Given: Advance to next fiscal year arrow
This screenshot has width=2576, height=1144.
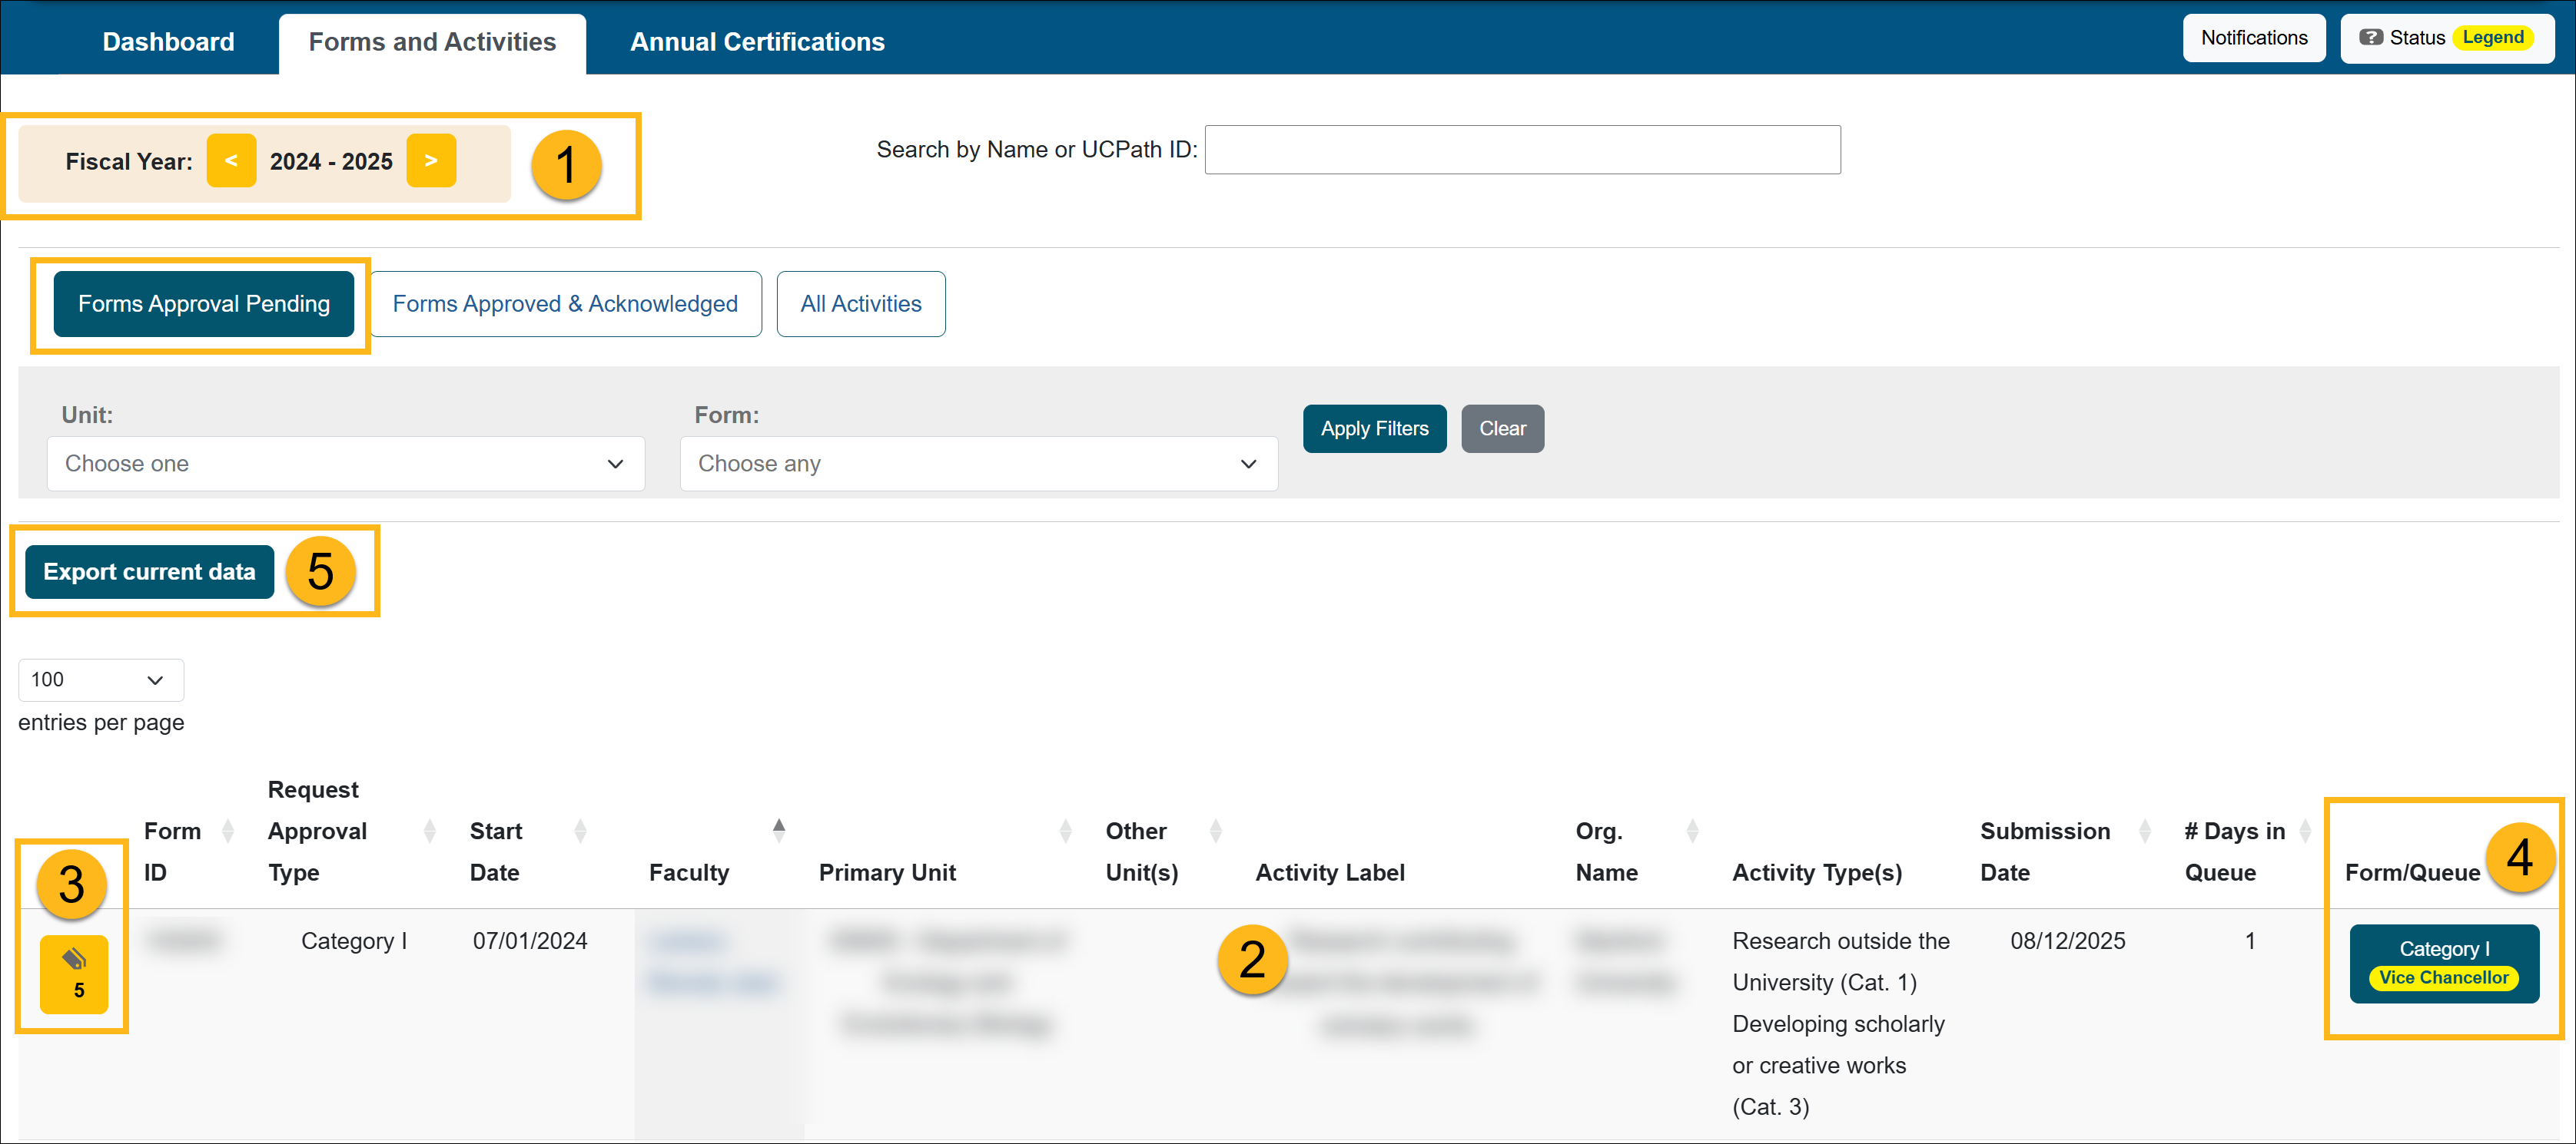Looking at the screenshot, I should point(431,161).
